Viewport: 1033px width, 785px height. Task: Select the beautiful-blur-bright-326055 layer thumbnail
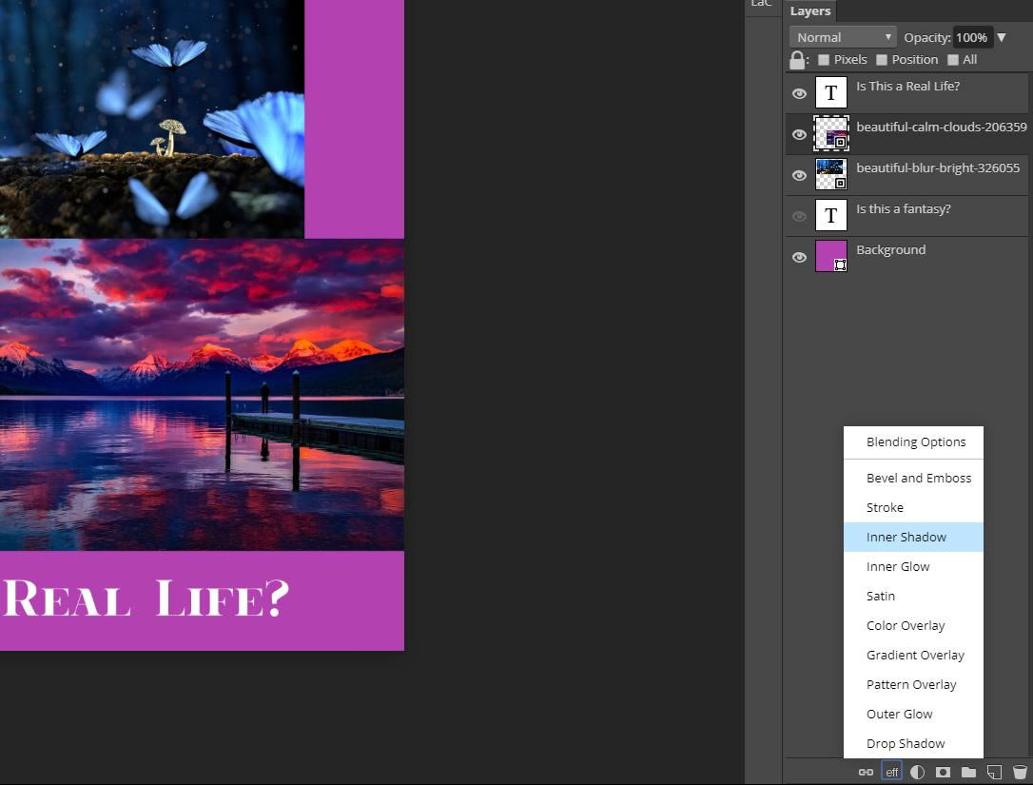[830, 174]
